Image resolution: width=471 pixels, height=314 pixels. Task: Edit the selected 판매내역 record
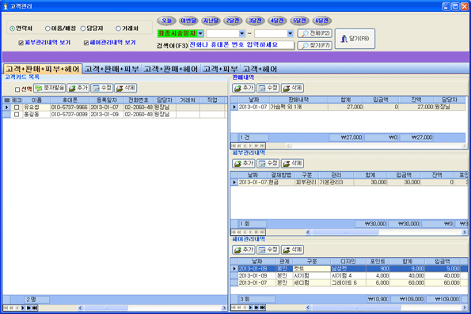tap(268, 88)
